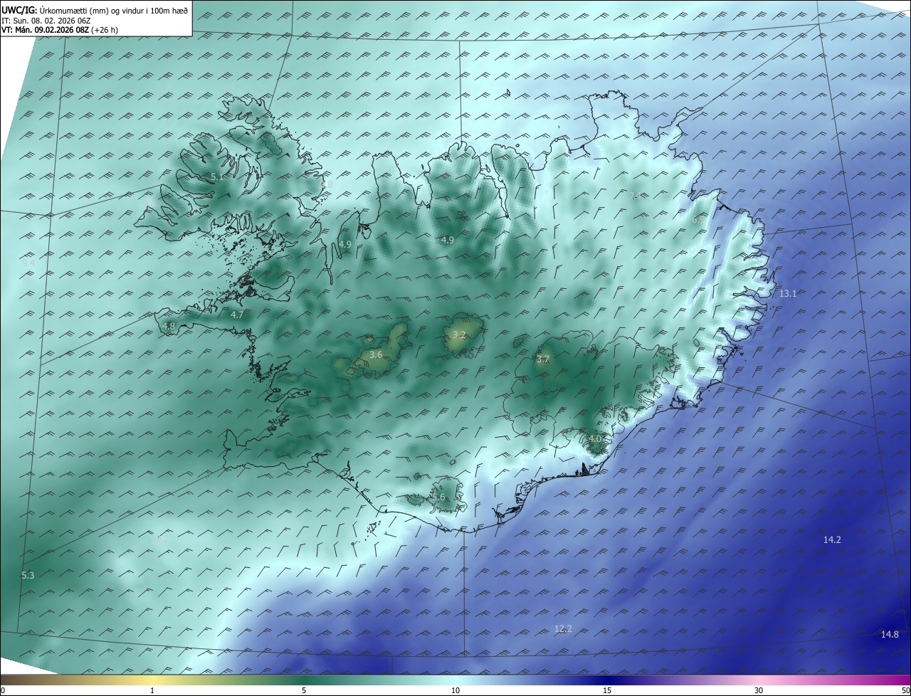Click the 7.4 value in the northeast
Screen dimensions: 911x696
(635, 196)
